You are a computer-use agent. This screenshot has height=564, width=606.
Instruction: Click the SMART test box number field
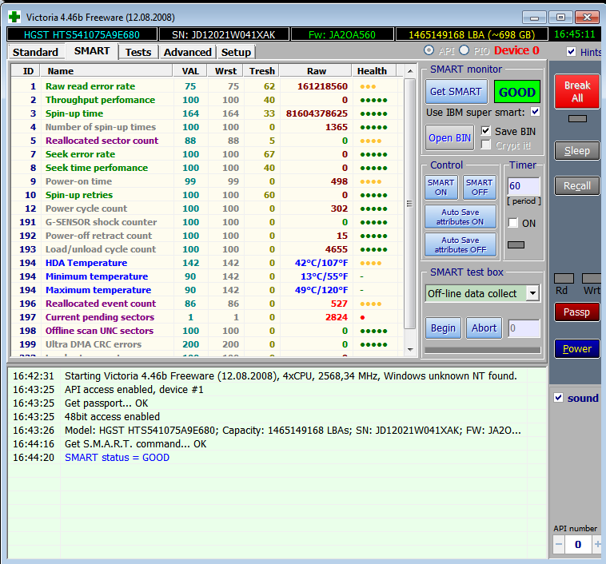[x=524, y=328]
